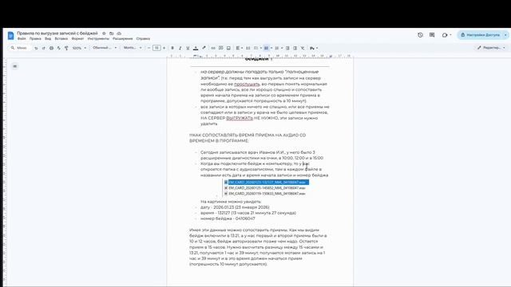Screen dimensions: 511x287
Task: Toggle underline formatting
Action: pos(188,48)
